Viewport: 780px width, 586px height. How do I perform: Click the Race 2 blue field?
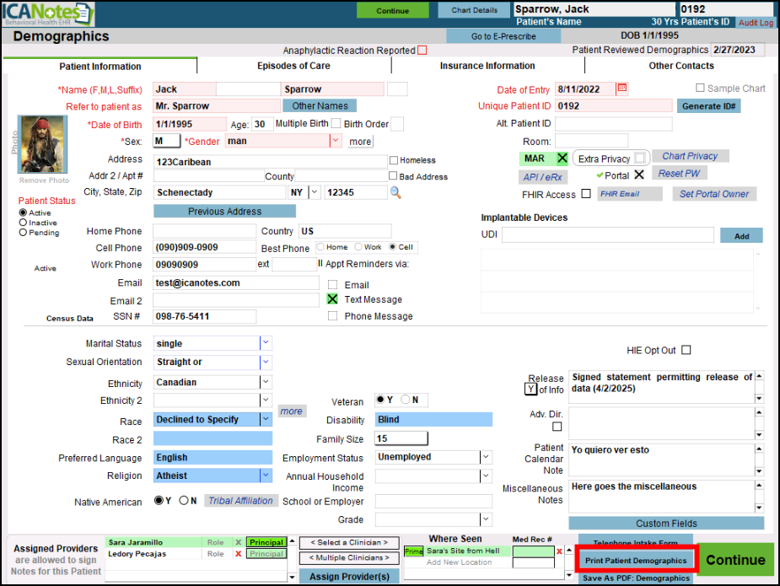tap(213, 438)
